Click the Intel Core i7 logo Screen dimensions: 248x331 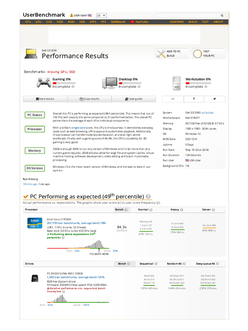35,223
